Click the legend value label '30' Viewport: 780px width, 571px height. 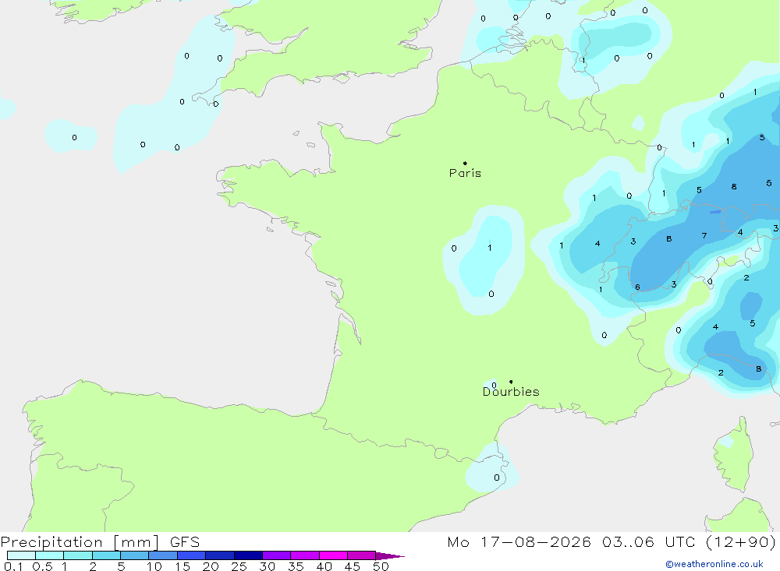[x=268, y=566]
